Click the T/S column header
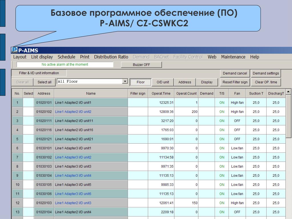This screenshot has width=292, height=219. click(x=222, y=93)
